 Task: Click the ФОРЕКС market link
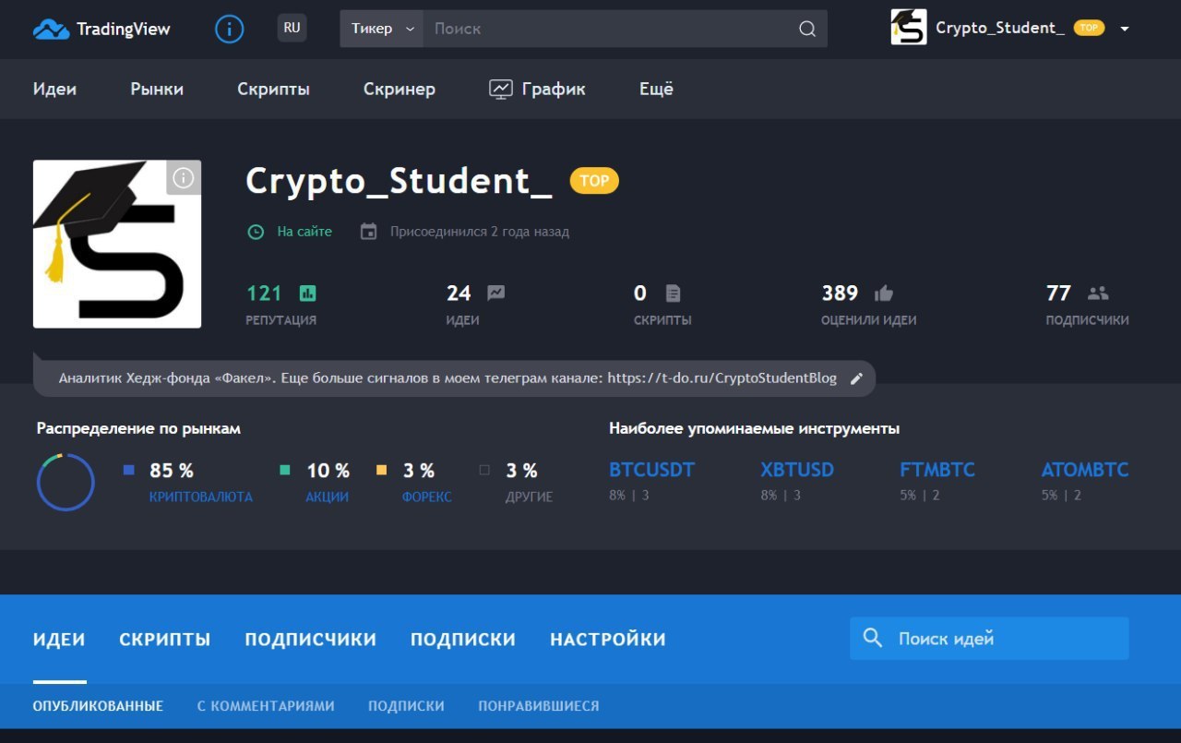(427, 497)
